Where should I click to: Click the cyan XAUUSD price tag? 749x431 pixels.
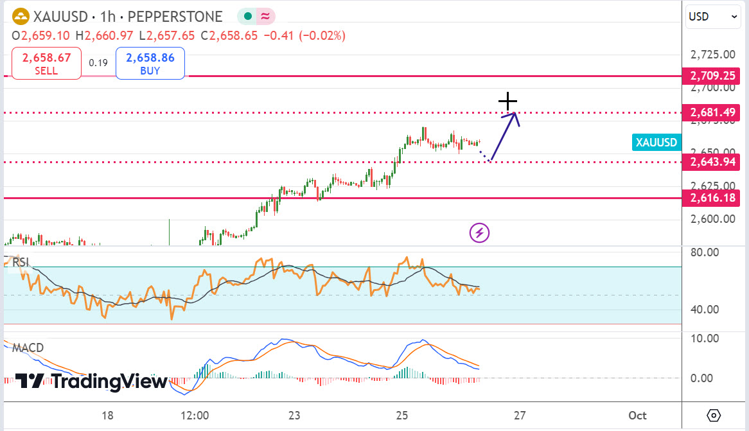click(x=656, y=143)
